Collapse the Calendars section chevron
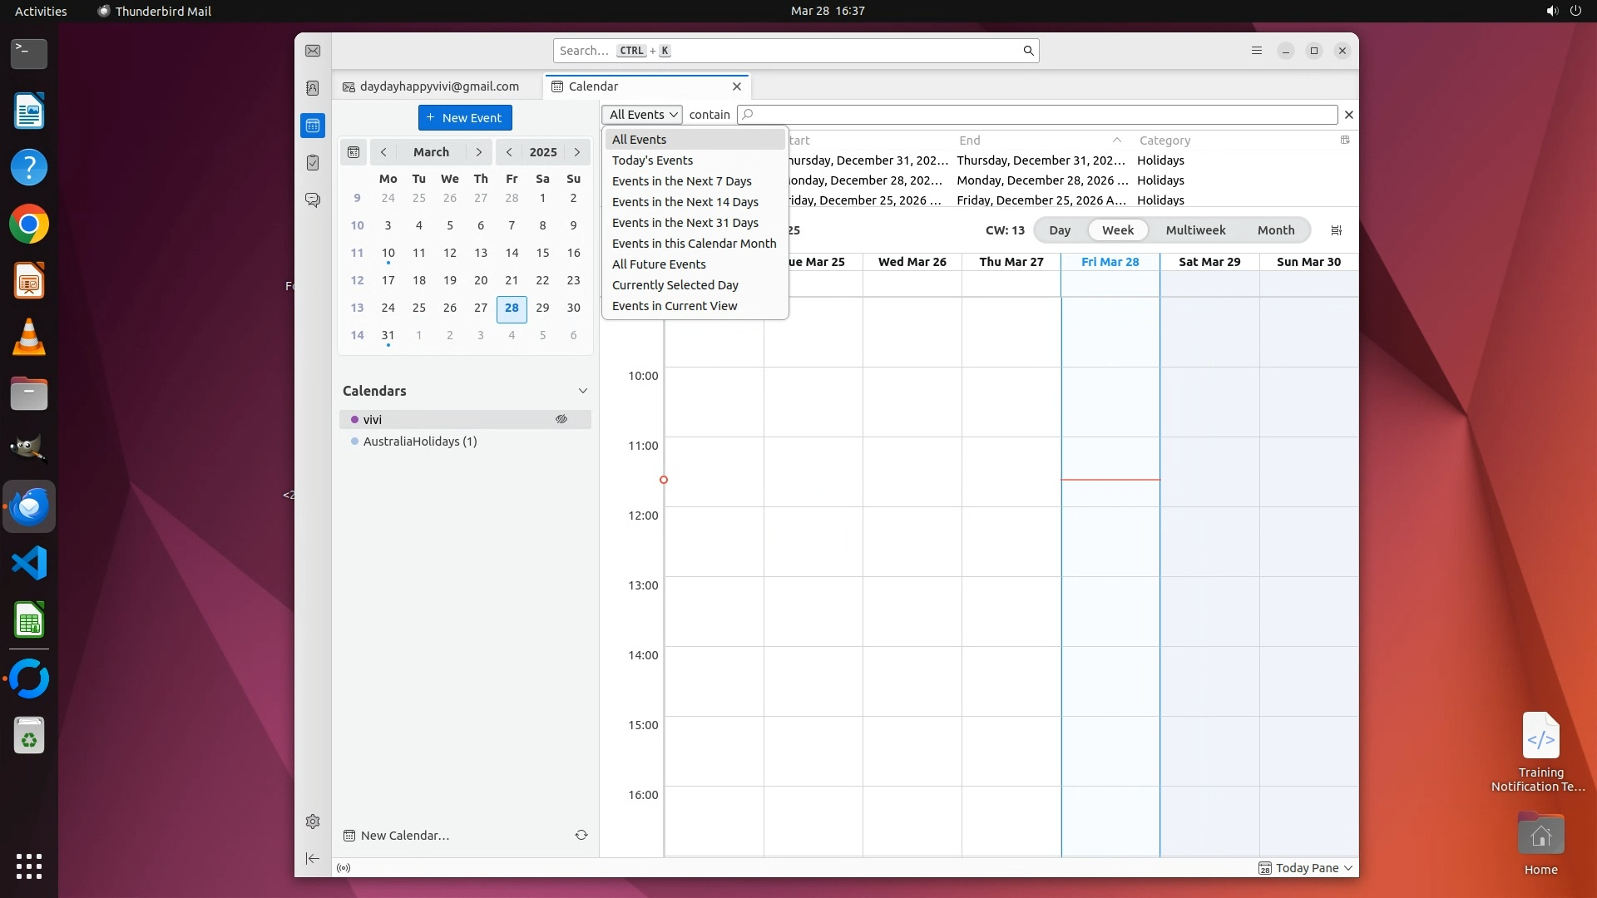 583,391
